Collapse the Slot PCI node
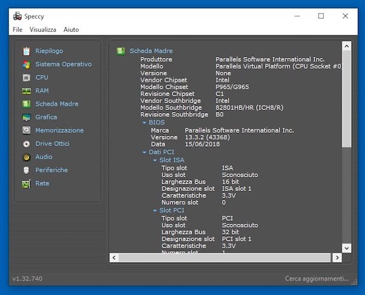 (x=154, y=211)
